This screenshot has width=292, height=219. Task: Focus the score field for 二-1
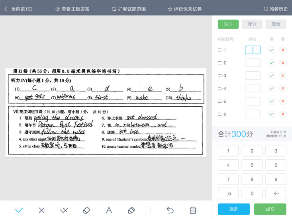[x=253, y=50]
